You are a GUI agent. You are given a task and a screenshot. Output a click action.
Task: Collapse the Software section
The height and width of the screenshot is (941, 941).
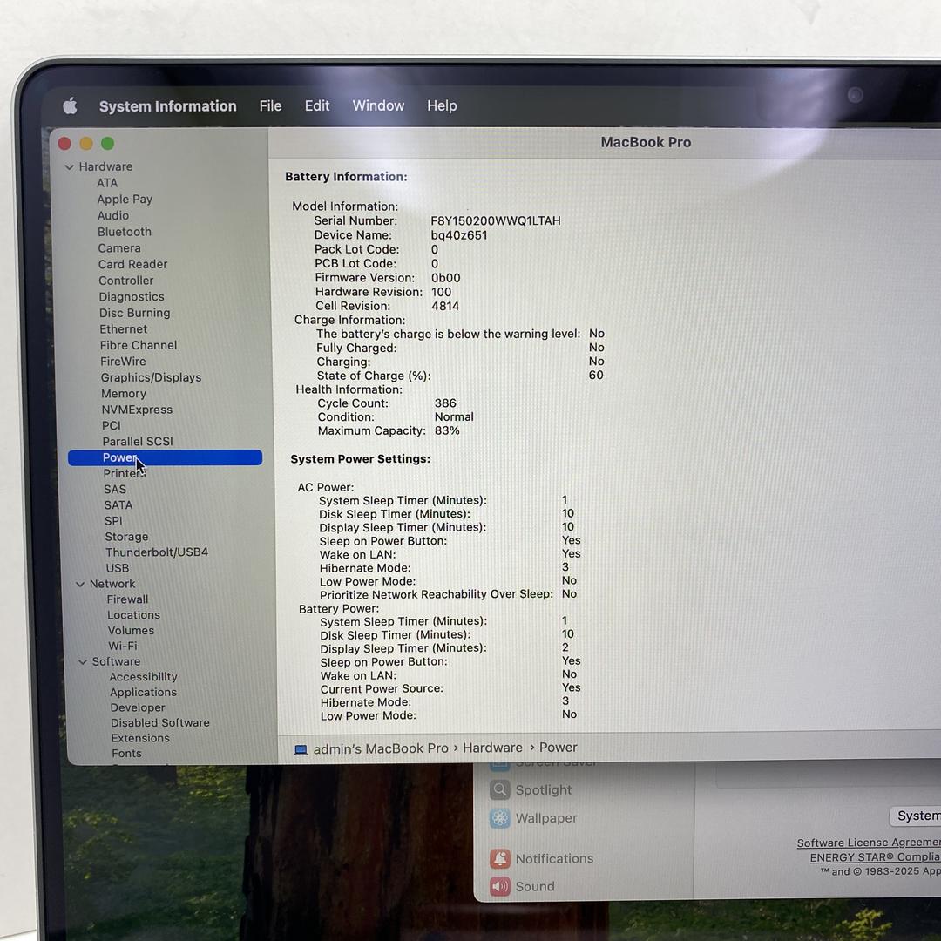click(83, 661)
